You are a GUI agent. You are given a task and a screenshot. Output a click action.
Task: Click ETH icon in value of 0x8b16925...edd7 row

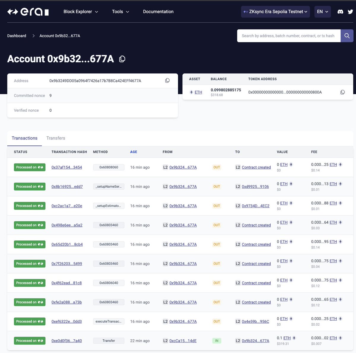point(291,184)
